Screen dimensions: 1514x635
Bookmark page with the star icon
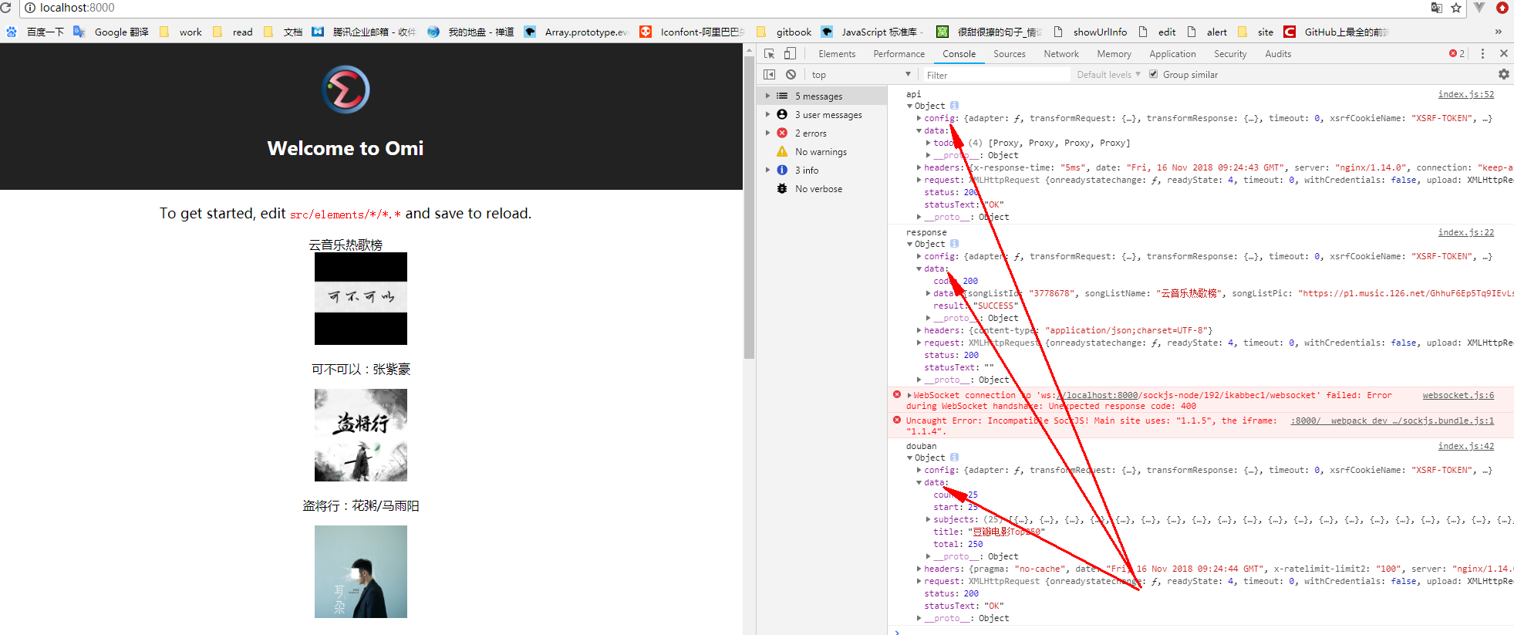pos(1456,8)
